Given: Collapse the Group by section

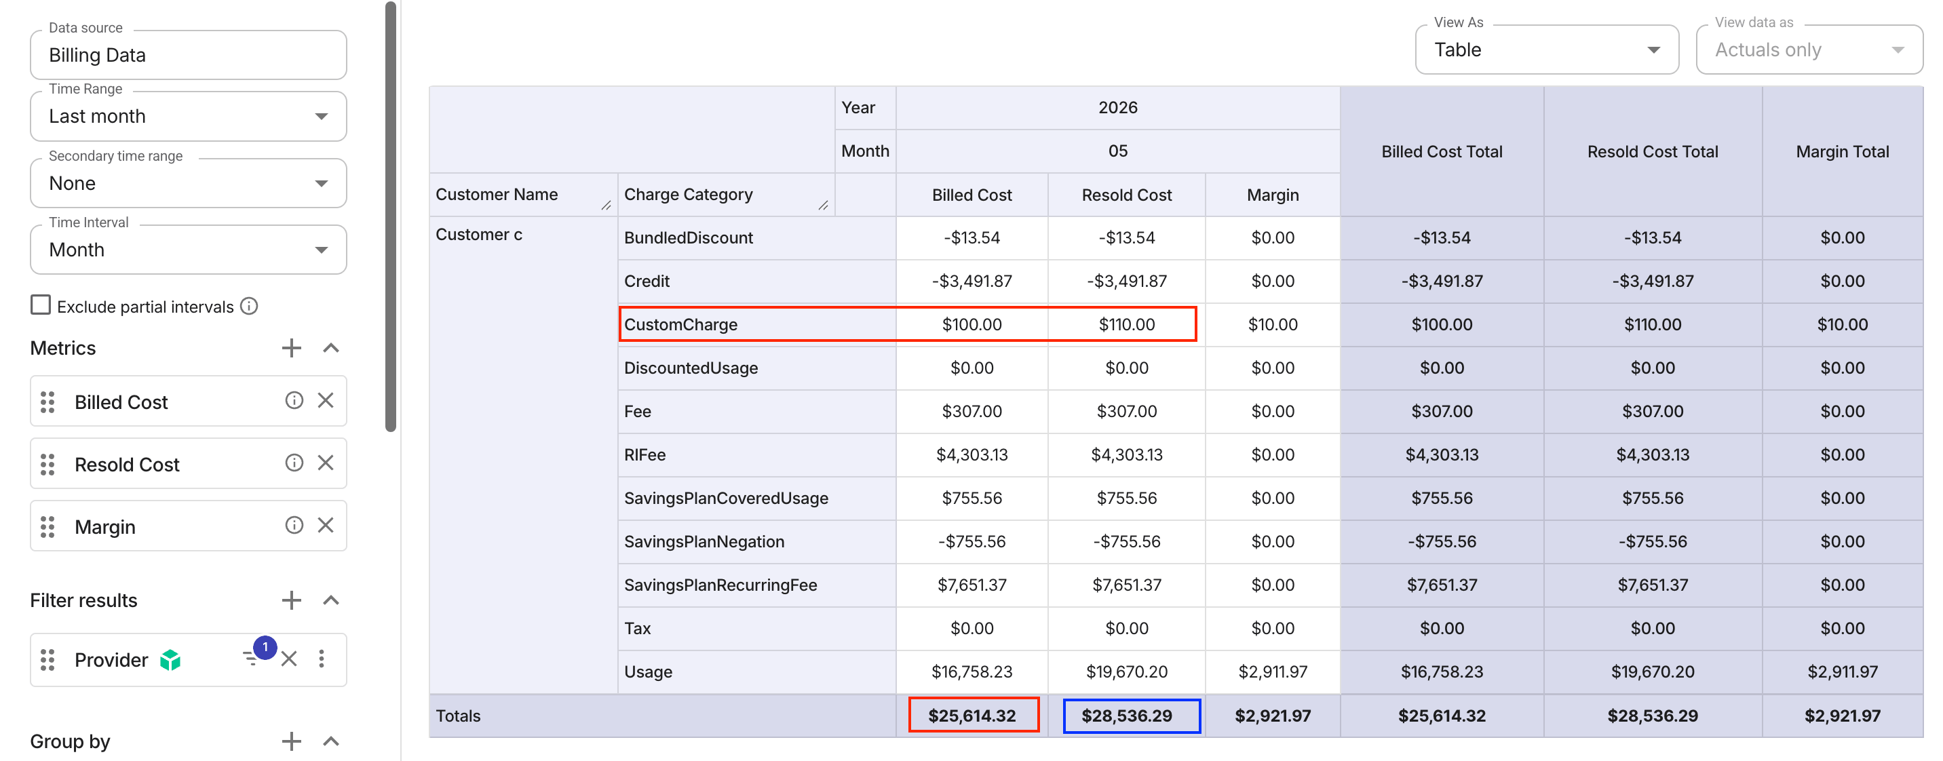Looking at the screenshot, I should (330, 741).
